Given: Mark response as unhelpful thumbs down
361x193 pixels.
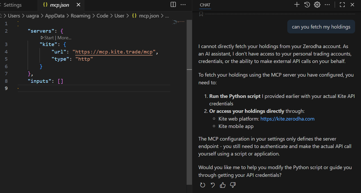Looking at the screenshot, I should (233, 185).
